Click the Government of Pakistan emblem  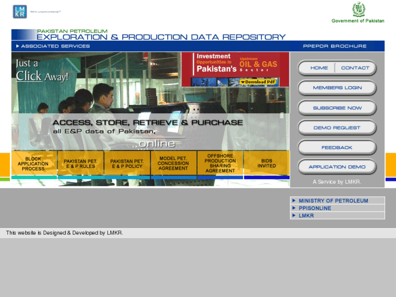[x=358, y=9]
